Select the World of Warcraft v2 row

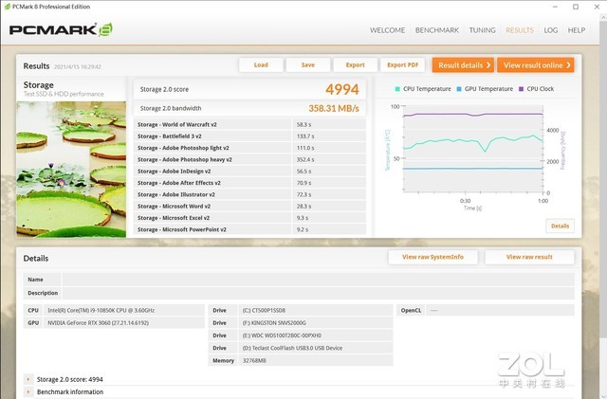pyautogui.click(x=249, y=124)
